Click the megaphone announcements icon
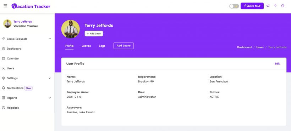 [x=268, y=6]
